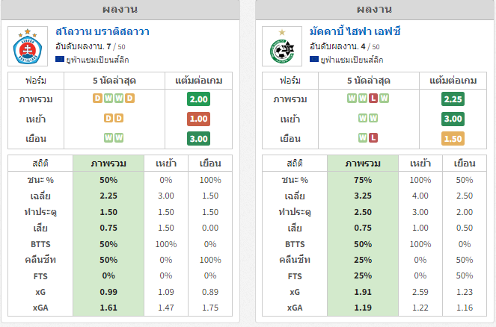Image resolution: width=496 pixels, height=327 pixels.
Task: Click the EU flag beside Maccabi's league
Action: pyautogui.click(x=314, y=59)
